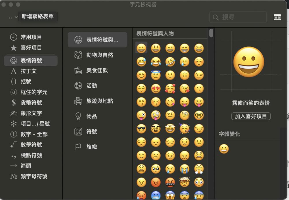289x200 pixels.
Task: Open 旗幟 subcategory
Action: pyautogui.click(x=97, y=147)
